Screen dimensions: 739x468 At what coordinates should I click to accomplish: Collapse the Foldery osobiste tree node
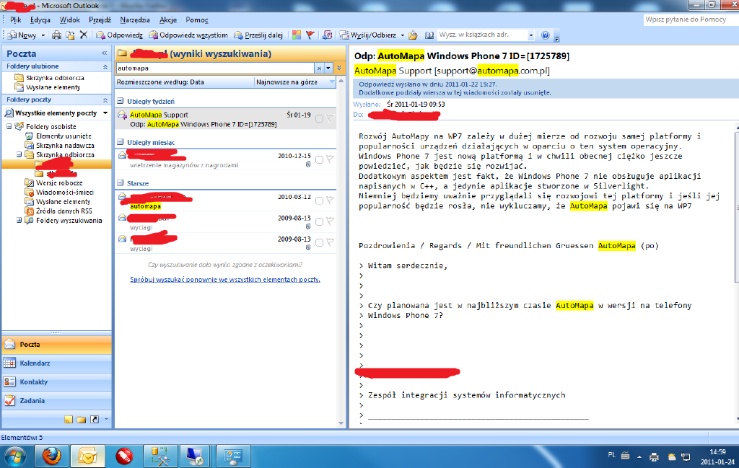pyautogui.click(x=9, y=126)
